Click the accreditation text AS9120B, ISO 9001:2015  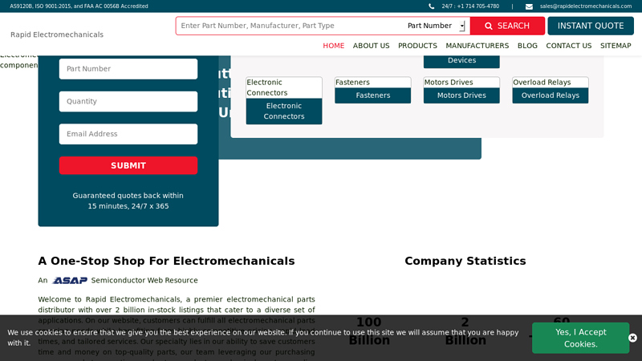pyautogui.click(x=79, y=6)
